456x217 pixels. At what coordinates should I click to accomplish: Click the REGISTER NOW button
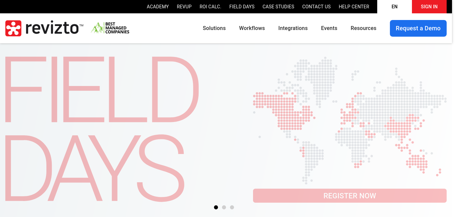click(x=350, y=196)
